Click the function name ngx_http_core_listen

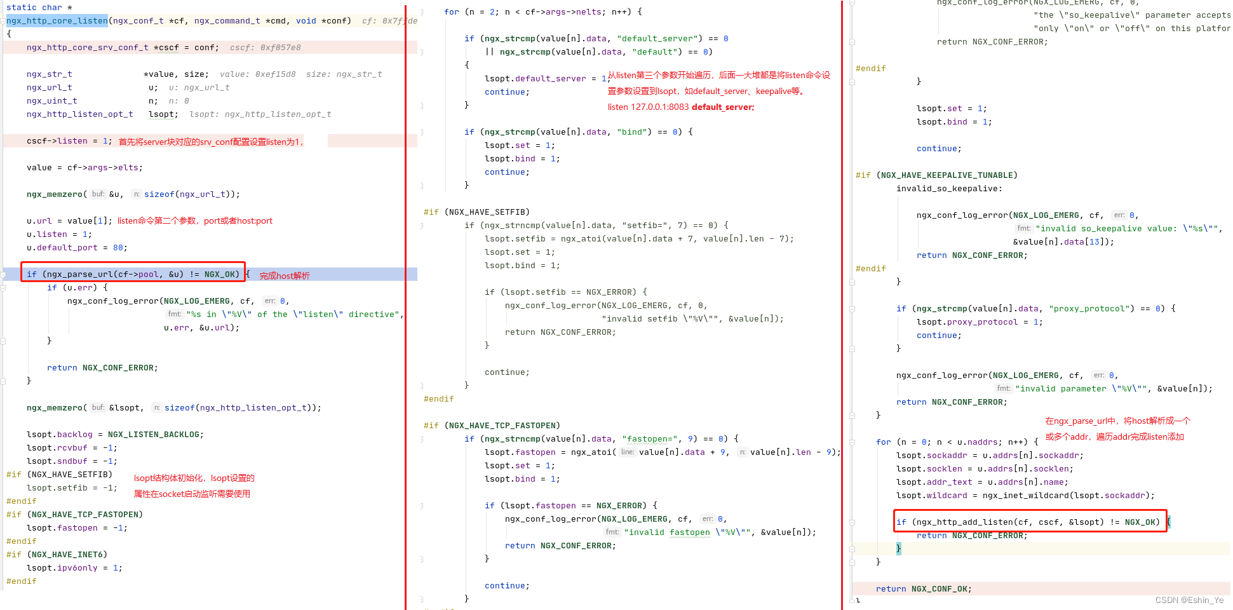(x=57, y=21)
